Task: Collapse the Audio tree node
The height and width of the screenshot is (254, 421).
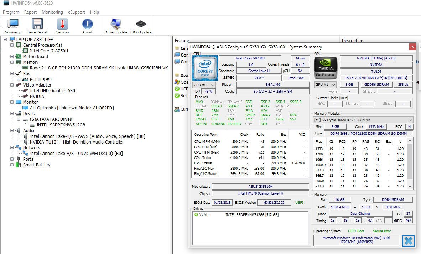Action: [x=12, y=130]
